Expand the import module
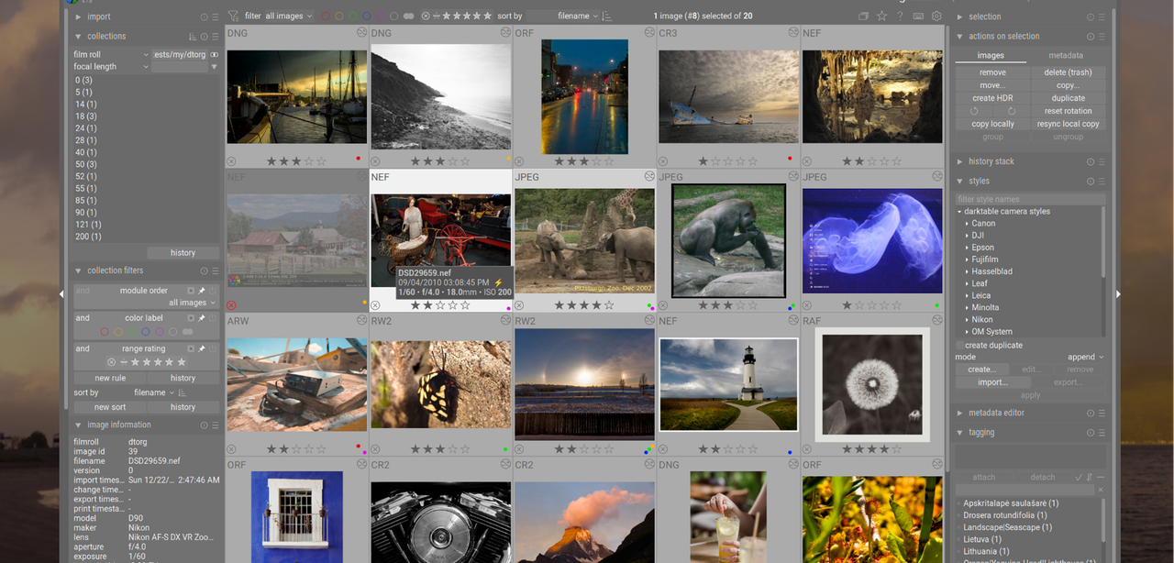1174x563 pixels. pos(78,17)
